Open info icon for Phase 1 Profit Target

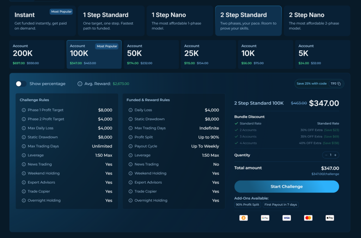24,110
